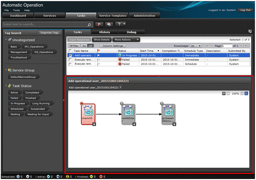Click the down-arrow badge on checkOS step

pos(94,124)
